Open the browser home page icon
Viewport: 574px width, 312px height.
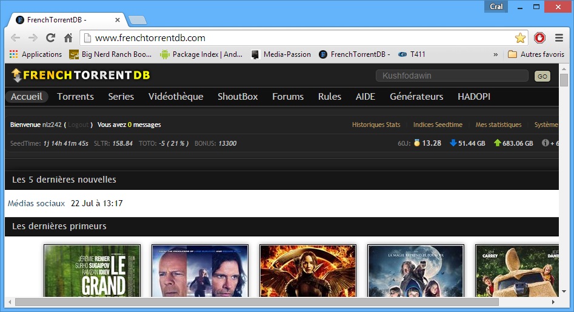[x=68, y=37]
